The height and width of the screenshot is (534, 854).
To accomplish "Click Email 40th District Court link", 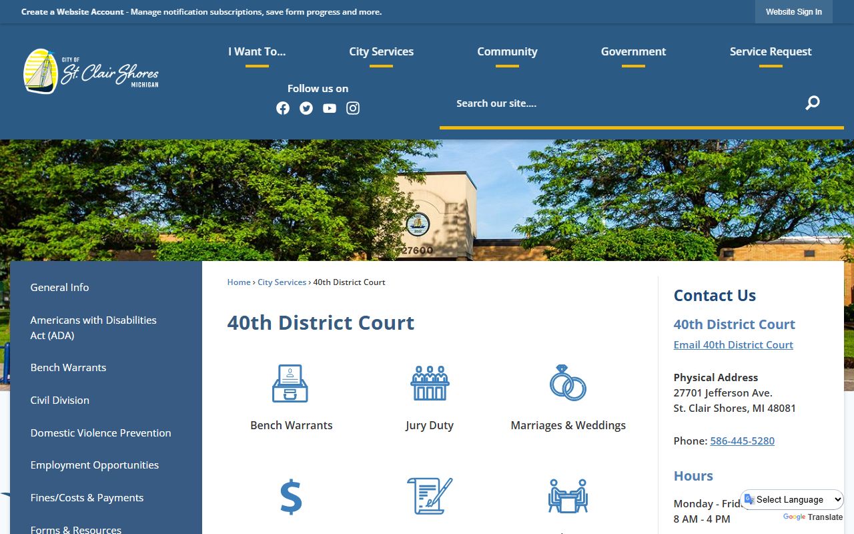I will pyautogui.click(x=733, y=345).
